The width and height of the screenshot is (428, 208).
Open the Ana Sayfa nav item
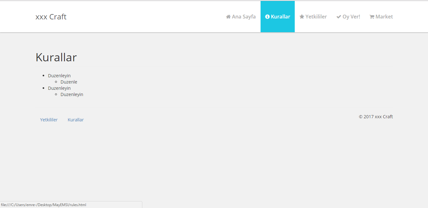(x=241, y=17)
